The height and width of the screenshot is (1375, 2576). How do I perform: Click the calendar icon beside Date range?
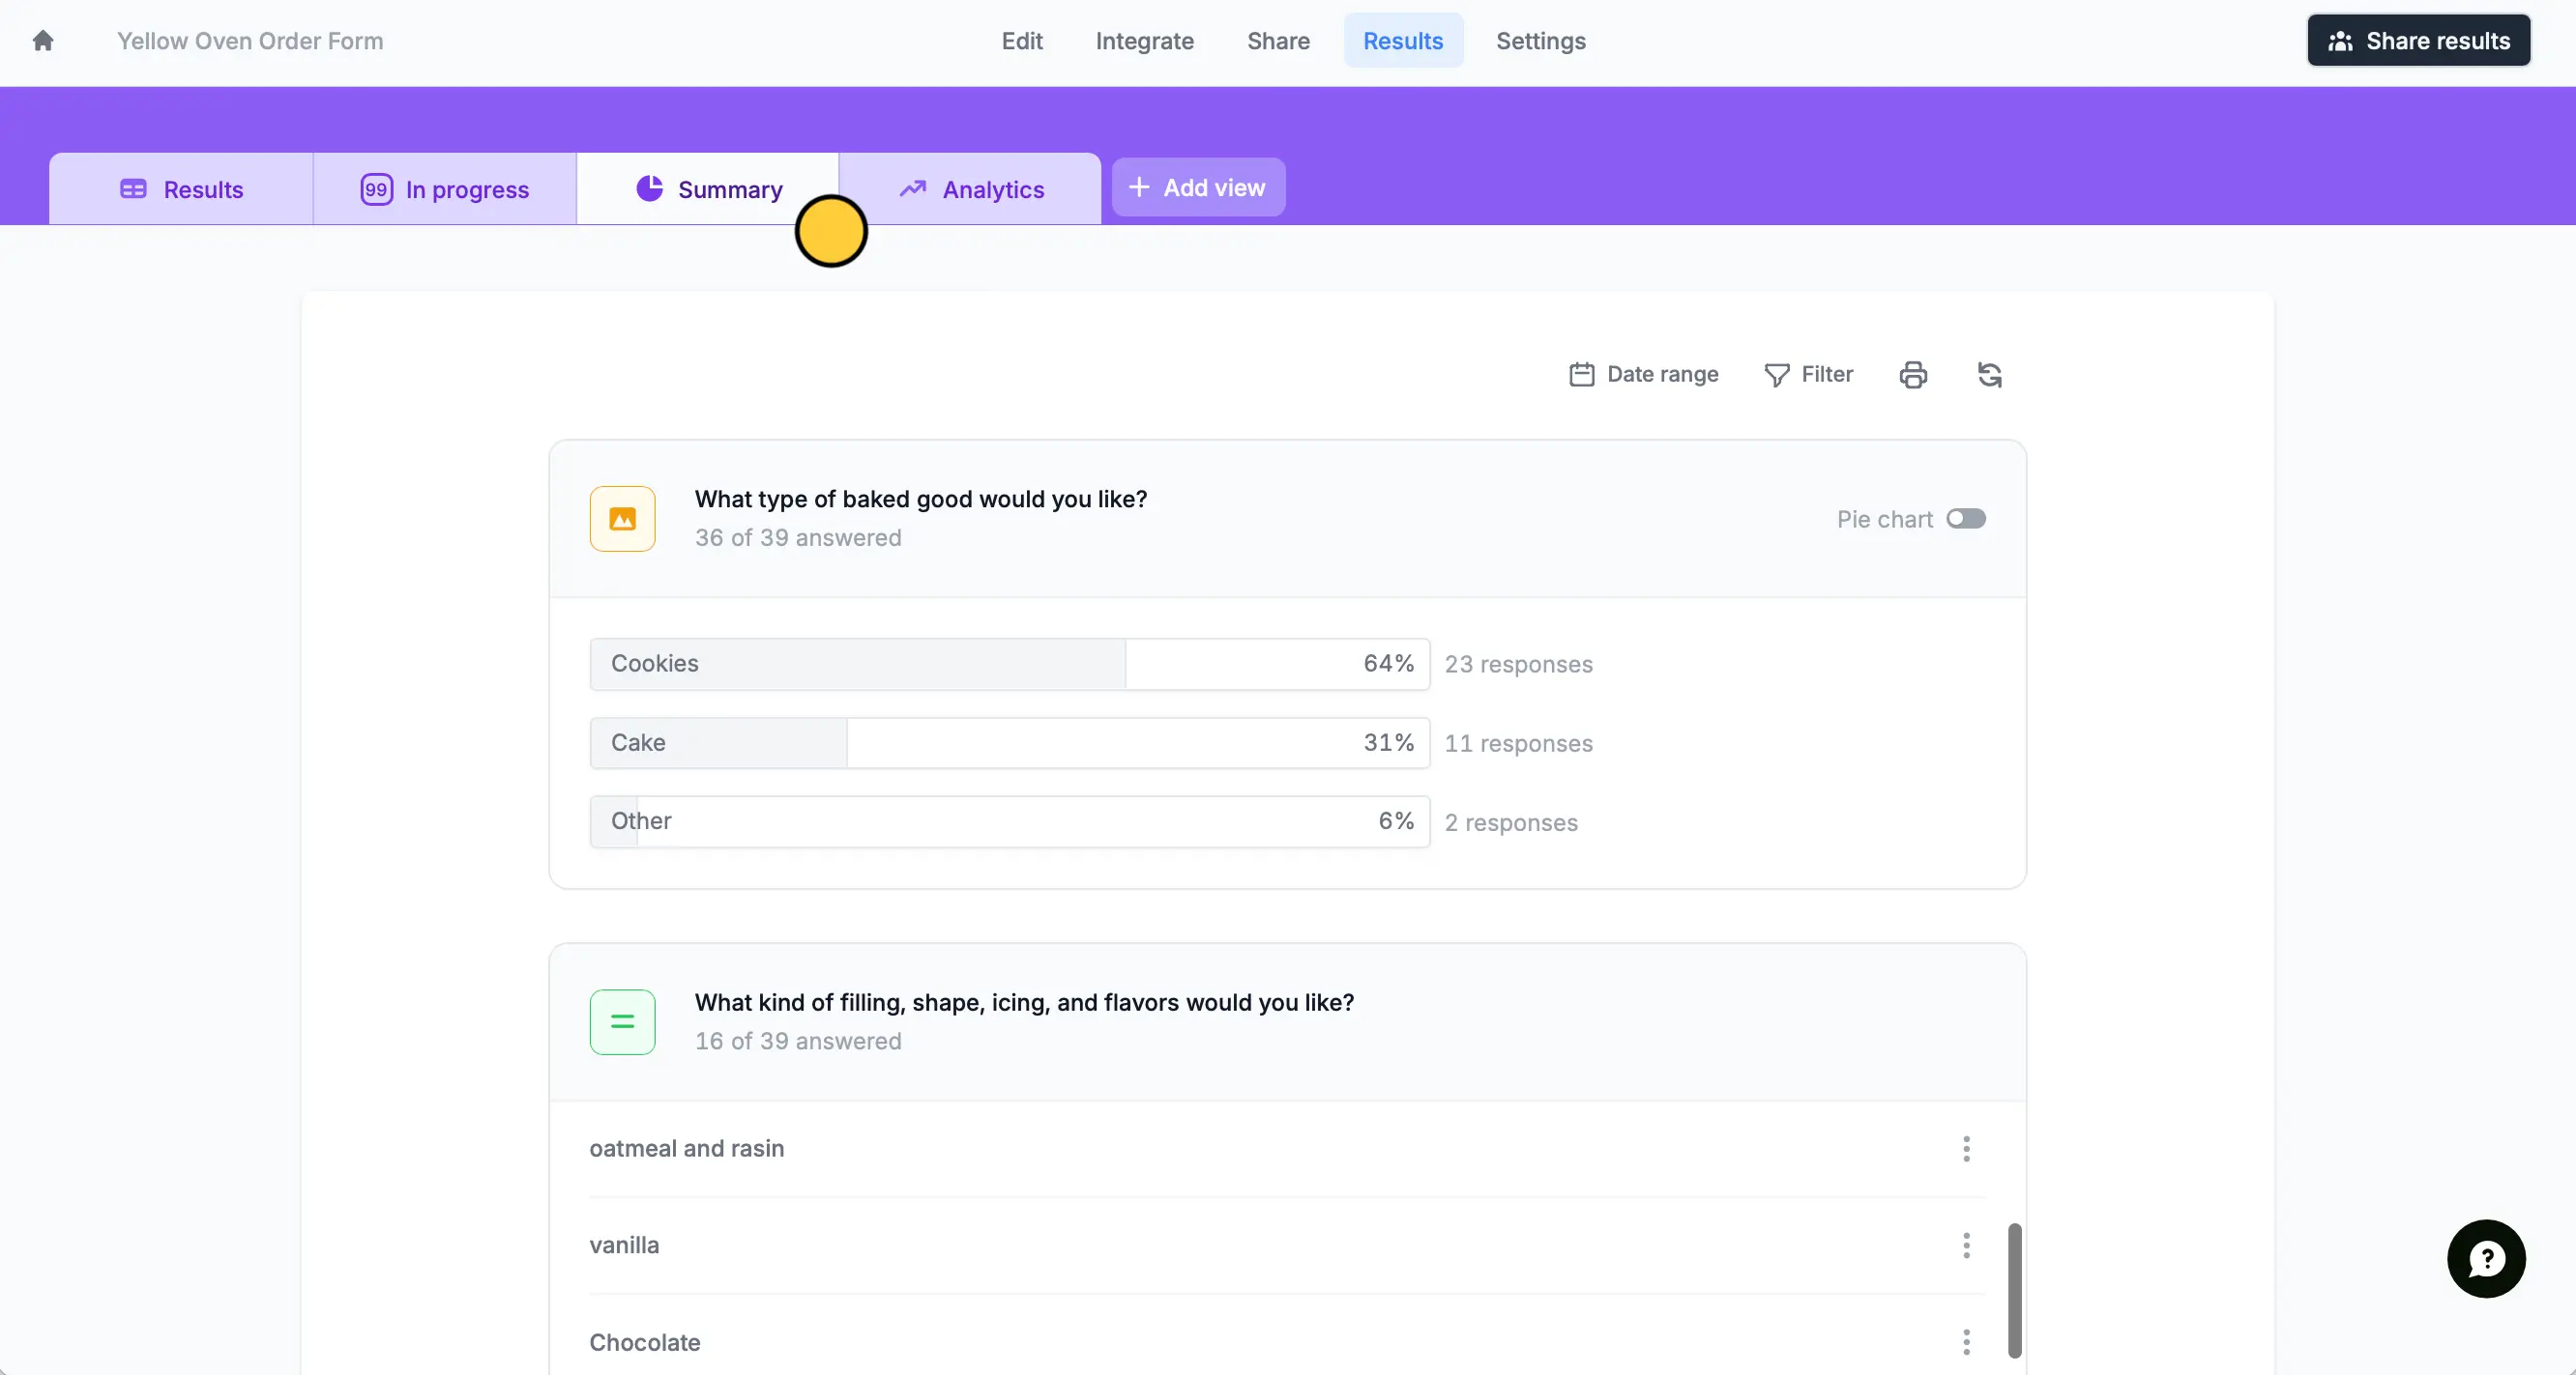pyautogui.click(x=1581, y=374)
